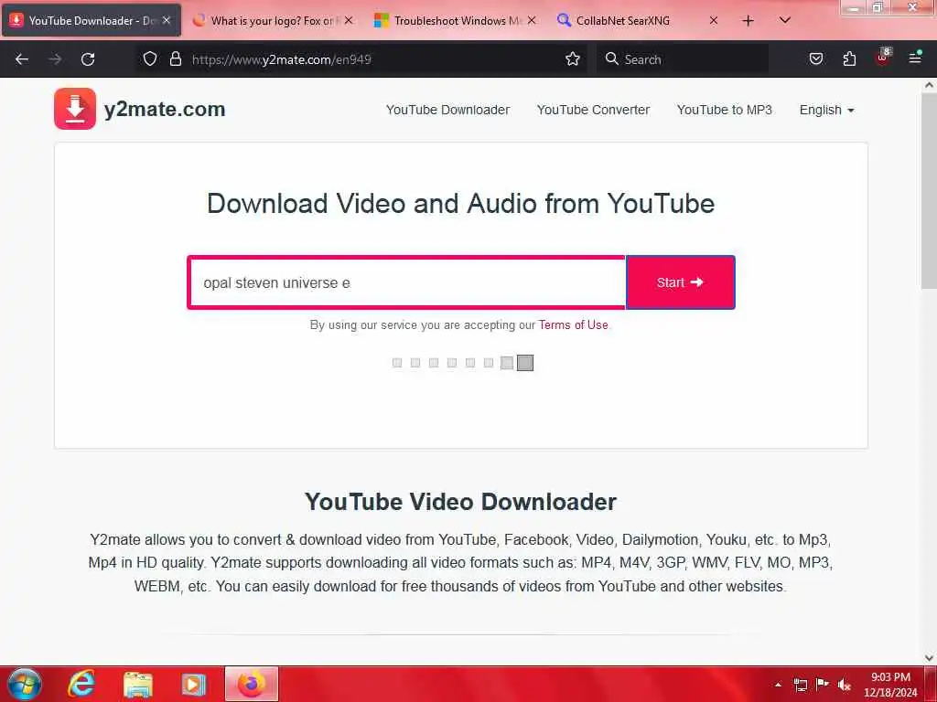Screen dimensions: 937x702
Task: Click the address bar URL
Action: tap(281, 59)
